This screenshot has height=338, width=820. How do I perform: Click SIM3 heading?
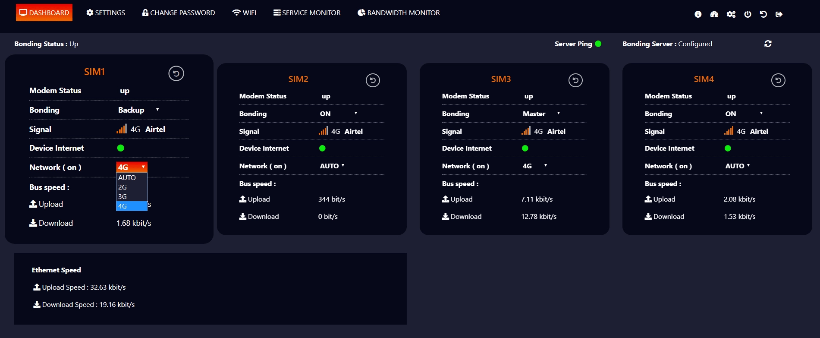[501, 79]
